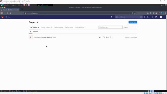This screenshot has height=94, width=167.
Task: Click the merge requests count for Proyecto Node
Action: tap(107, 37)
